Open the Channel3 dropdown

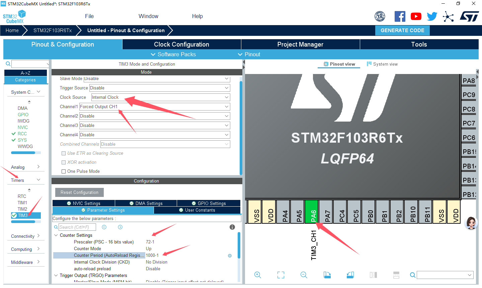[x=155, y=125]
